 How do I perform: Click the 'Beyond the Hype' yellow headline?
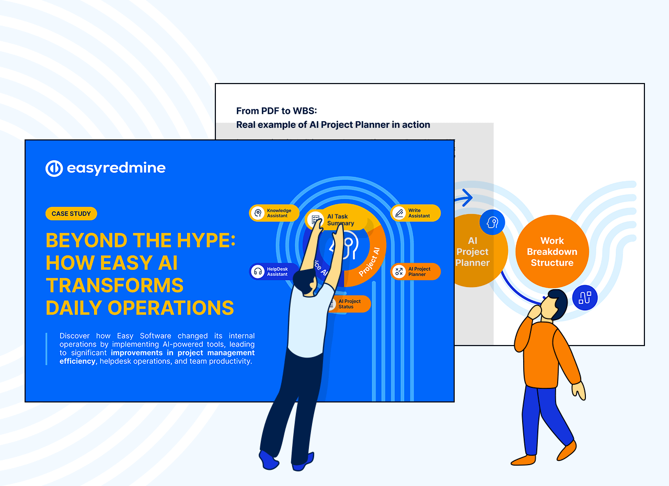point(140,240)
